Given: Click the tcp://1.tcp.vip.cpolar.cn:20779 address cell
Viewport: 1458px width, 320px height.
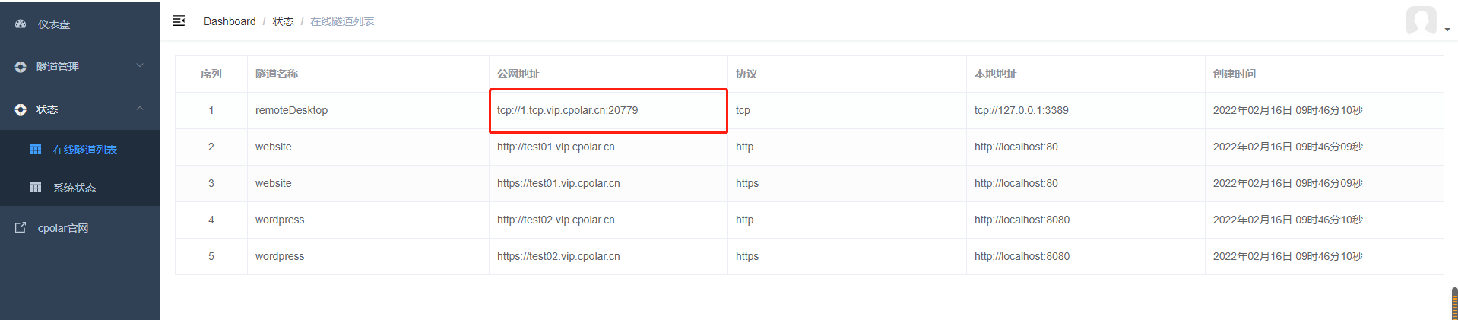Looking at the screenshot, I should click(x=608, y=110).
